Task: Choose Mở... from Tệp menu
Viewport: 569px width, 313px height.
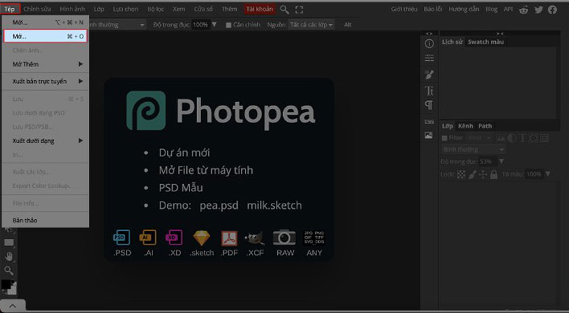Action: pyautogui.click(x=45, y=37)
